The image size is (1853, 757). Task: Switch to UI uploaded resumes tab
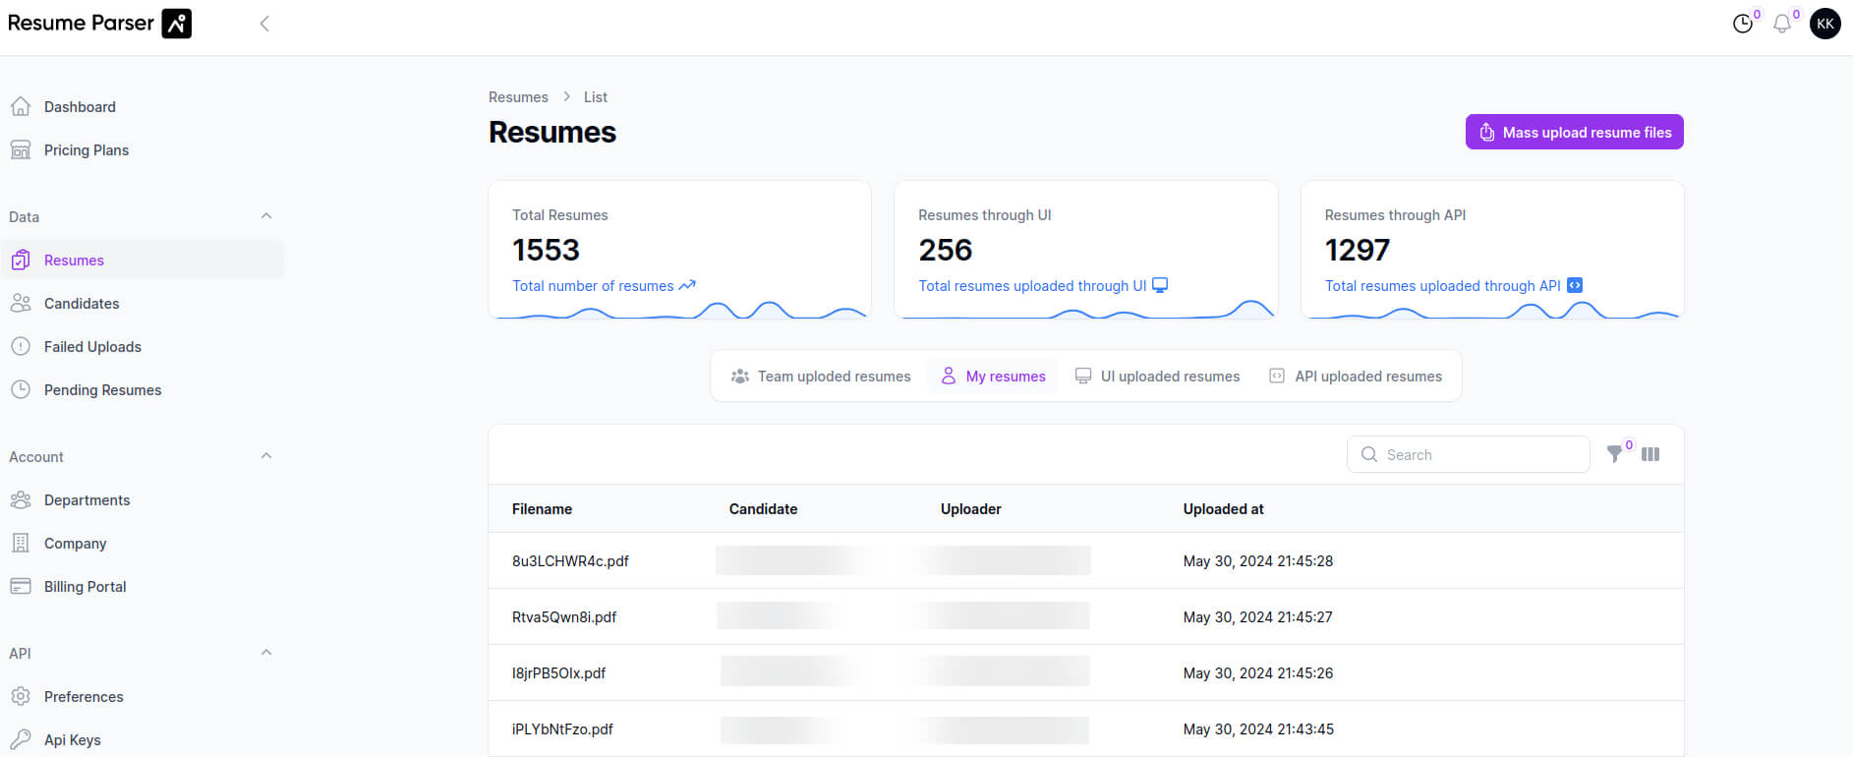point(1157,376)
